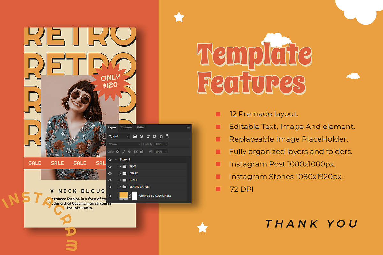Click the search magnifier in Kind filter
This screenshot has width=383, height=255.
tap(110, 136)
